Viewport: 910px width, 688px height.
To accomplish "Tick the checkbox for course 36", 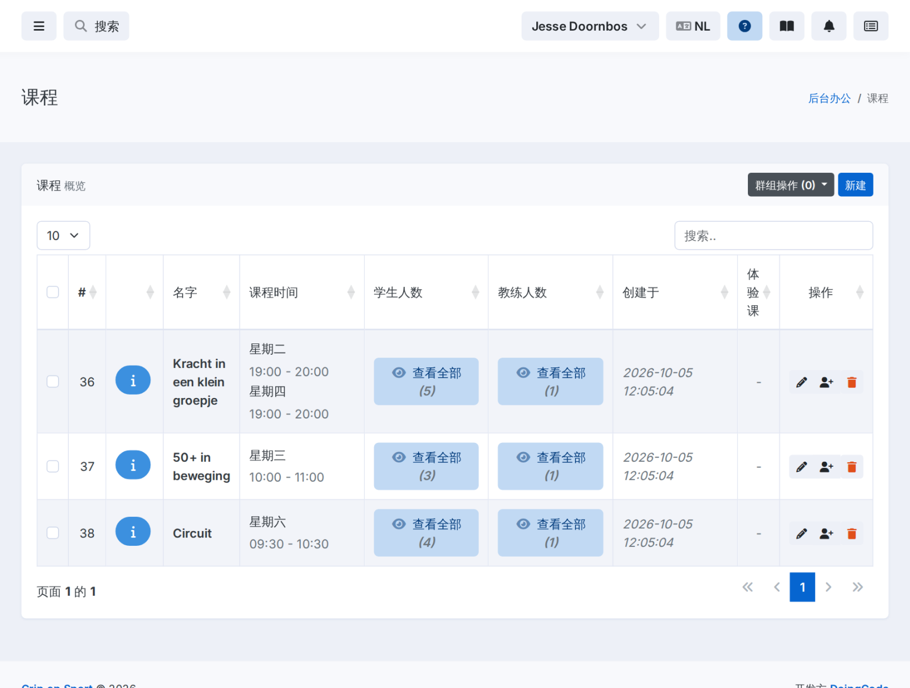I will [x=53, y=382].
